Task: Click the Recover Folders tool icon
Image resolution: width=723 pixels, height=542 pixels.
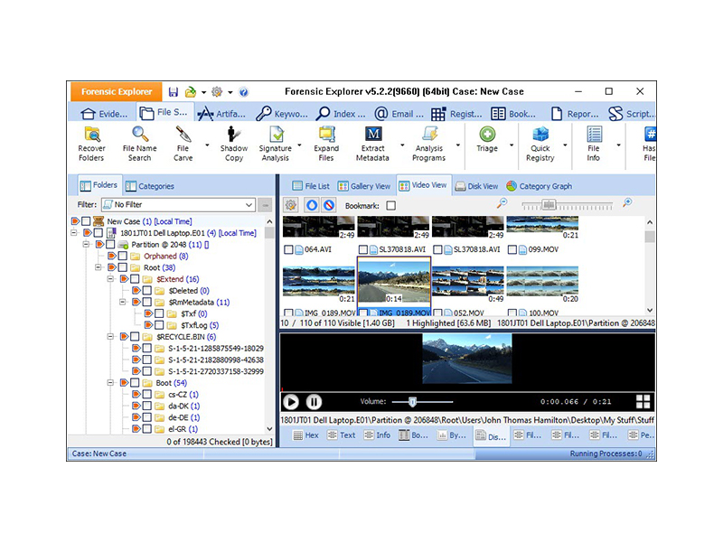Action: (x=91, y=135)
